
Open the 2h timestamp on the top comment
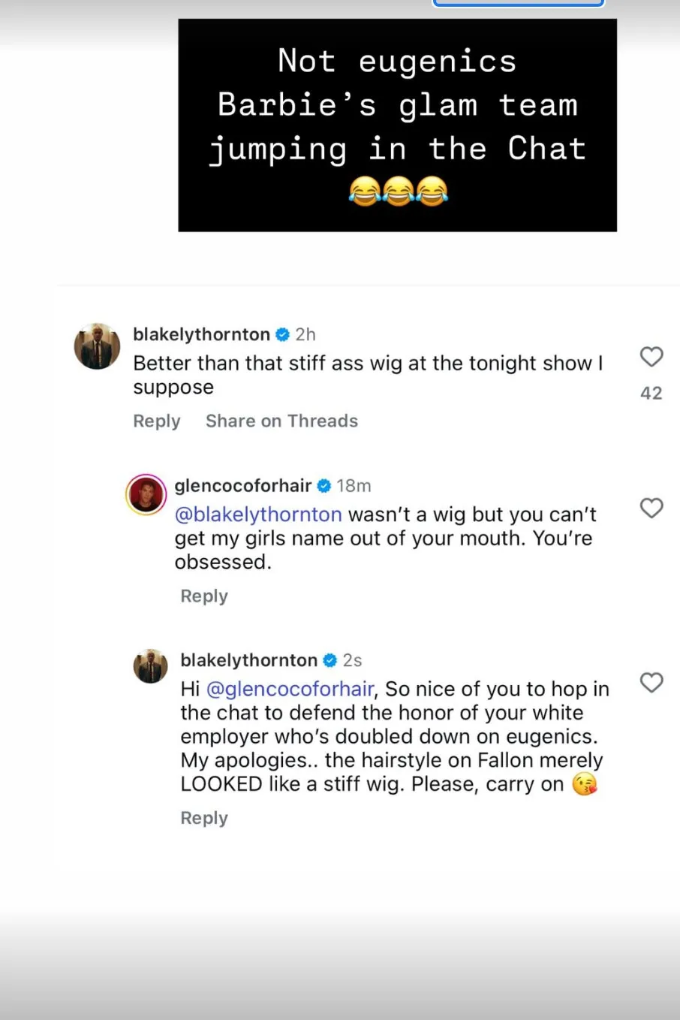(x=305, y=334)
